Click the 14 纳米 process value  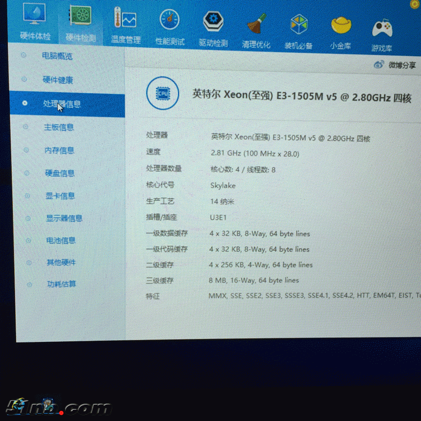(x=222, y=202)
